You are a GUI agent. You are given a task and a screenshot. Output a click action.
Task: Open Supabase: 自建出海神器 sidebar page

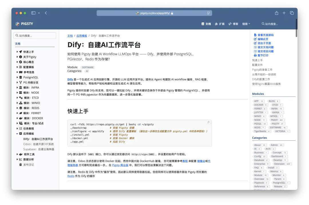tap(39, 149)
